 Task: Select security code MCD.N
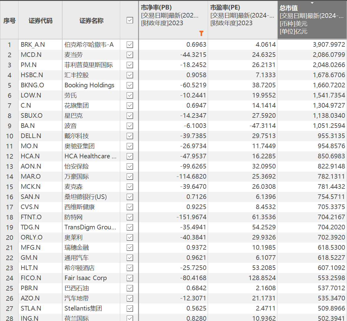31,55
